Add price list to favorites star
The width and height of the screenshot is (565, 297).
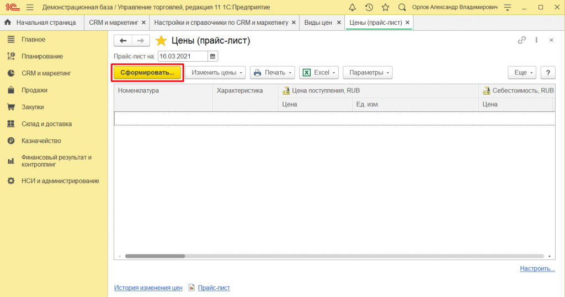click(x=161, y=41)
